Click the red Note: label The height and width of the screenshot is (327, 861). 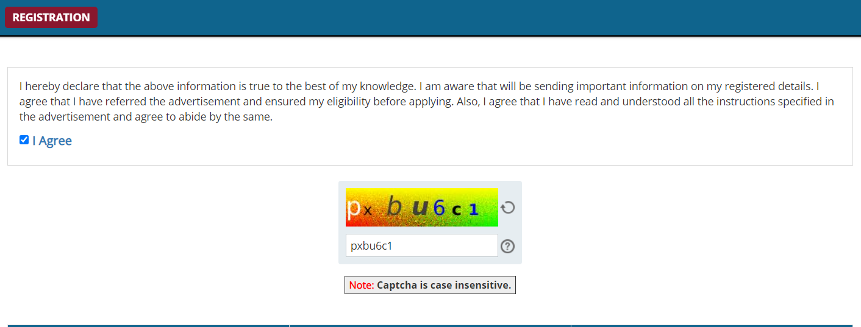tap(362, 285)
